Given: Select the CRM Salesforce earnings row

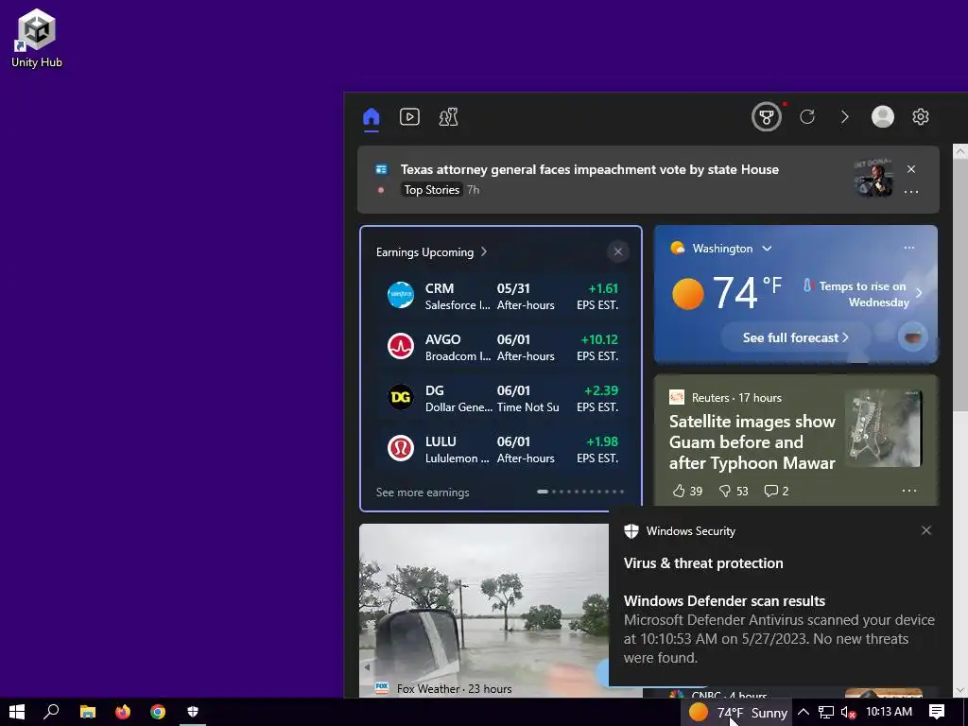Looking at the screenshot, I should pos(501,296).
